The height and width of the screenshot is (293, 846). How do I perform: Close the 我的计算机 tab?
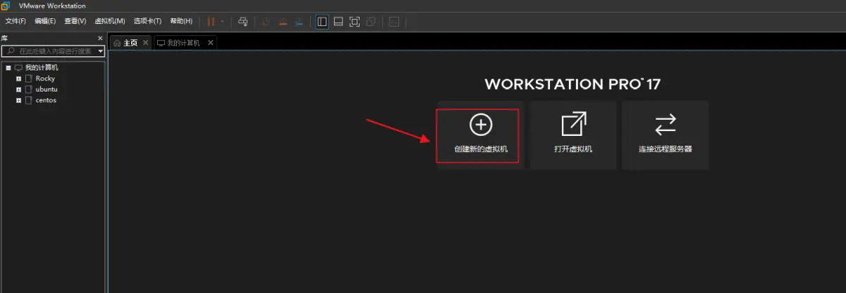210,43
